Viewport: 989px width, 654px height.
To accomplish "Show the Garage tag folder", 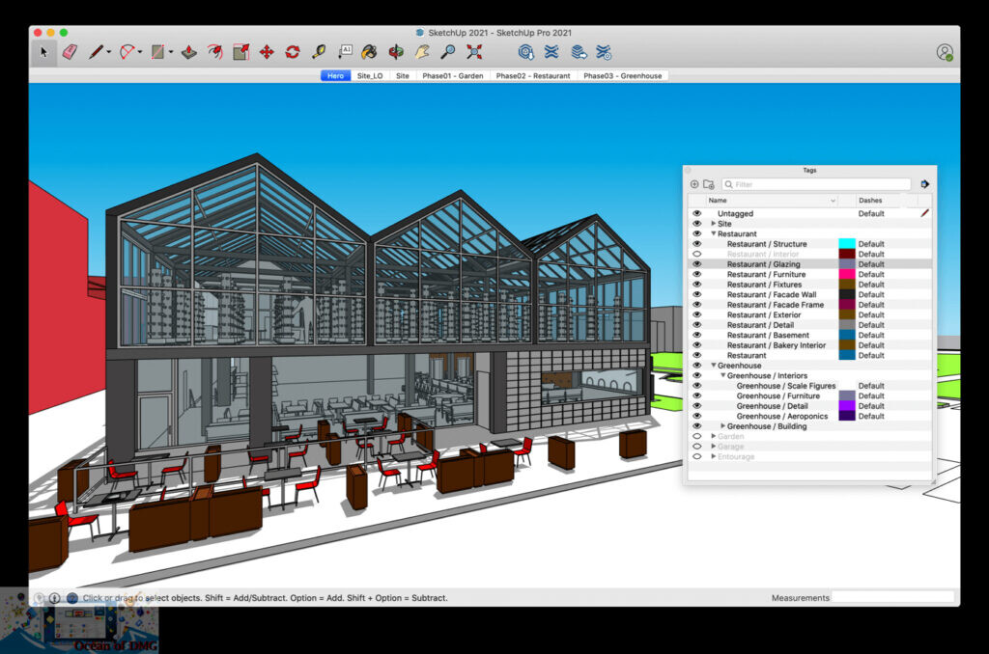I will 697,446.
